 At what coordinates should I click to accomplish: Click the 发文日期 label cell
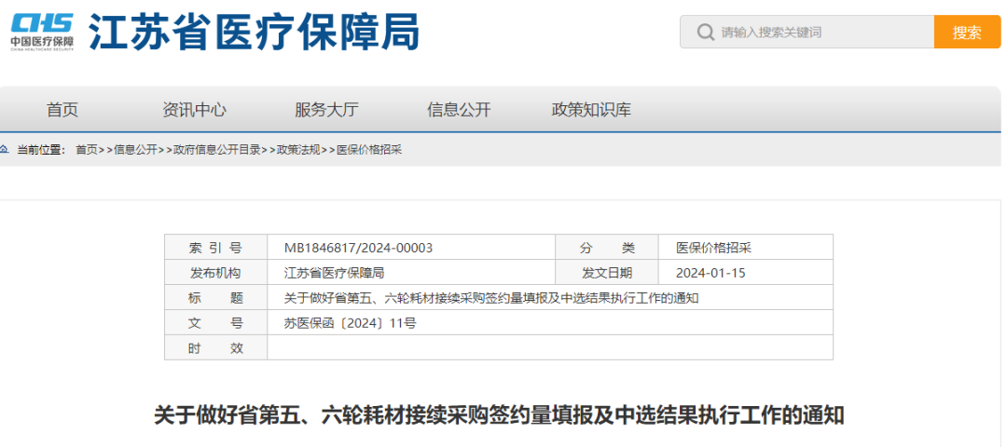point(607,273)
